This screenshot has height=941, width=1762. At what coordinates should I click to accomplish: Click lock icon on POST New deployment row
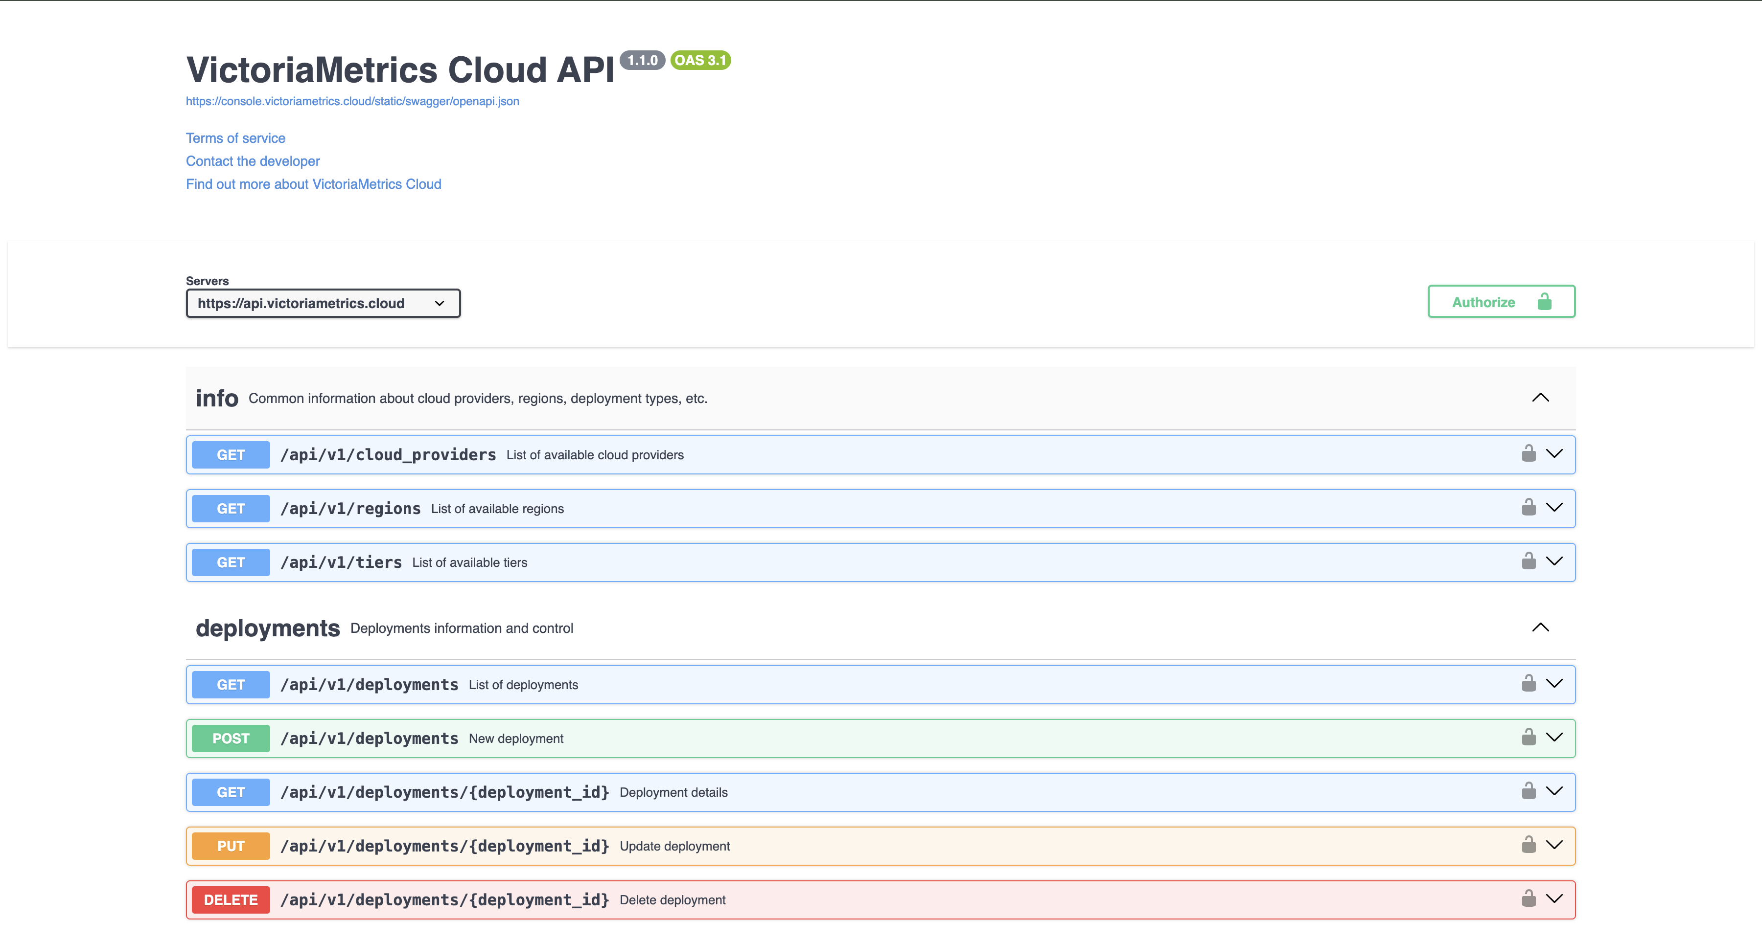[x=1528, y=738]
